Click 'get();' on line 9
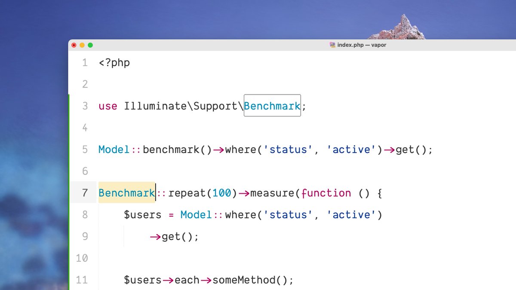Image resolution: width=516 pixels, height=290 pixels. tap(181, 237)
